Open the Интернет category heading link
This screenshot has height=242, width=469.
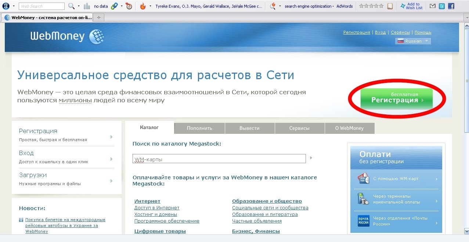(x=147, y=201)
